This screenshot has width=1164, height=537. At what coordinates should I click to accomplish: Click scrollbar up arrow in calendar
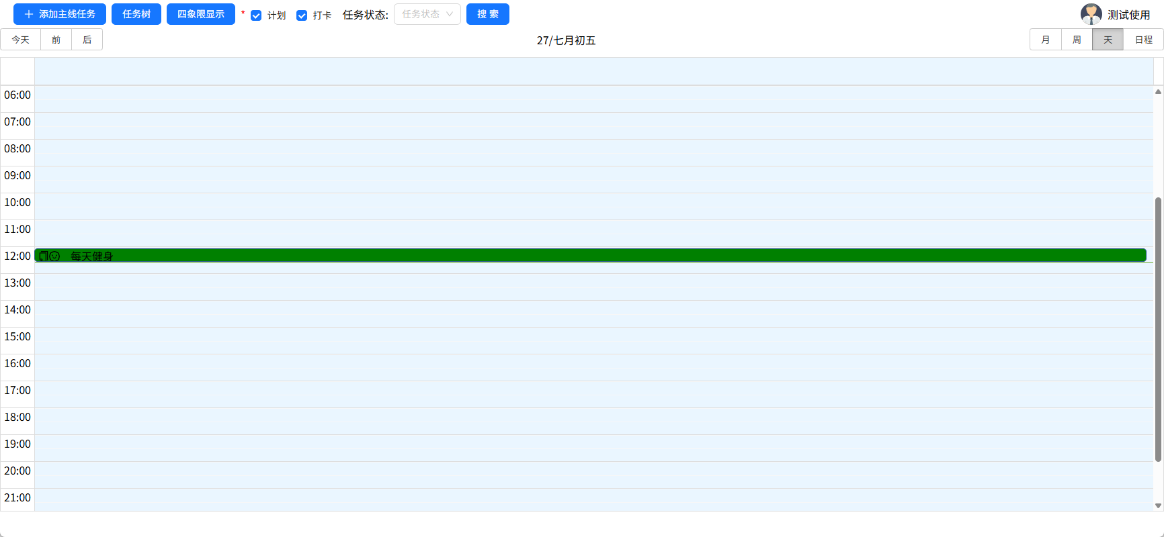tap(1158, 92)
